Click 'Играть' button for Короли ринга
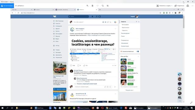The width and height of the screenshot is (195, 110). (x=130, y=84)
